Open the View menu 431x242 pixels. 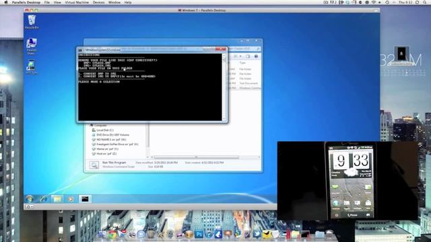57,2
